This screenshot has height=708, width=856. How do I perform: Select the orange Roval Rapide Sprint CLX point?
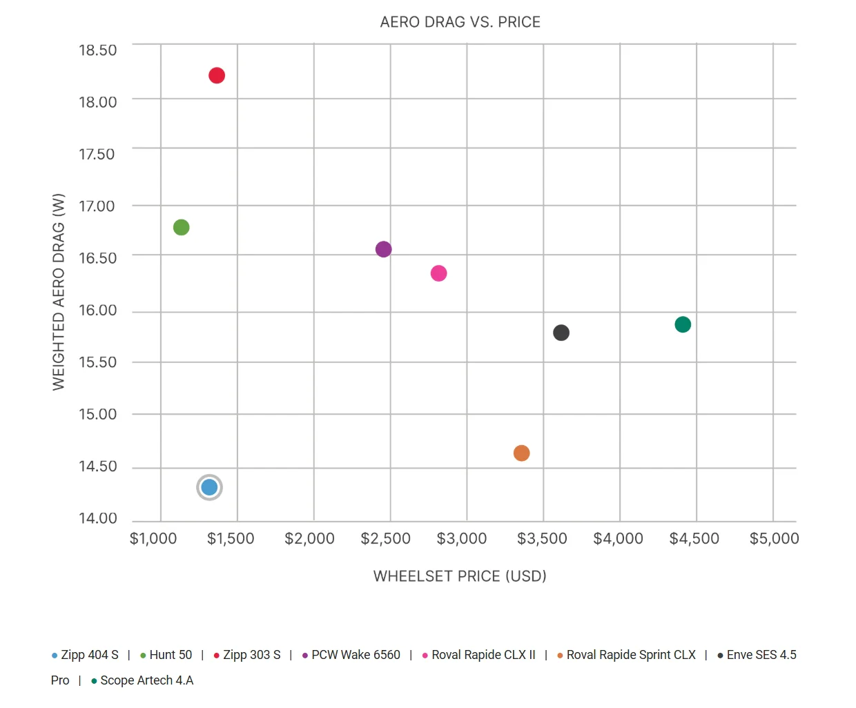click(x=521, y=453)
